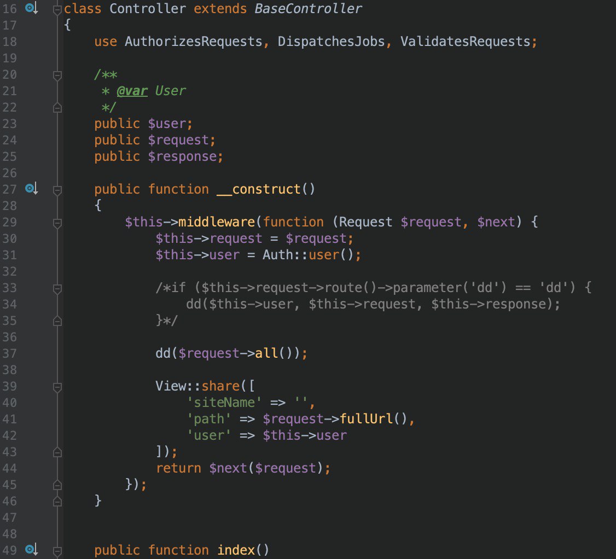Click the doc comment end fold marker on line 22
616x559 pixels.
pyautogui.click(x=57, y=107)
